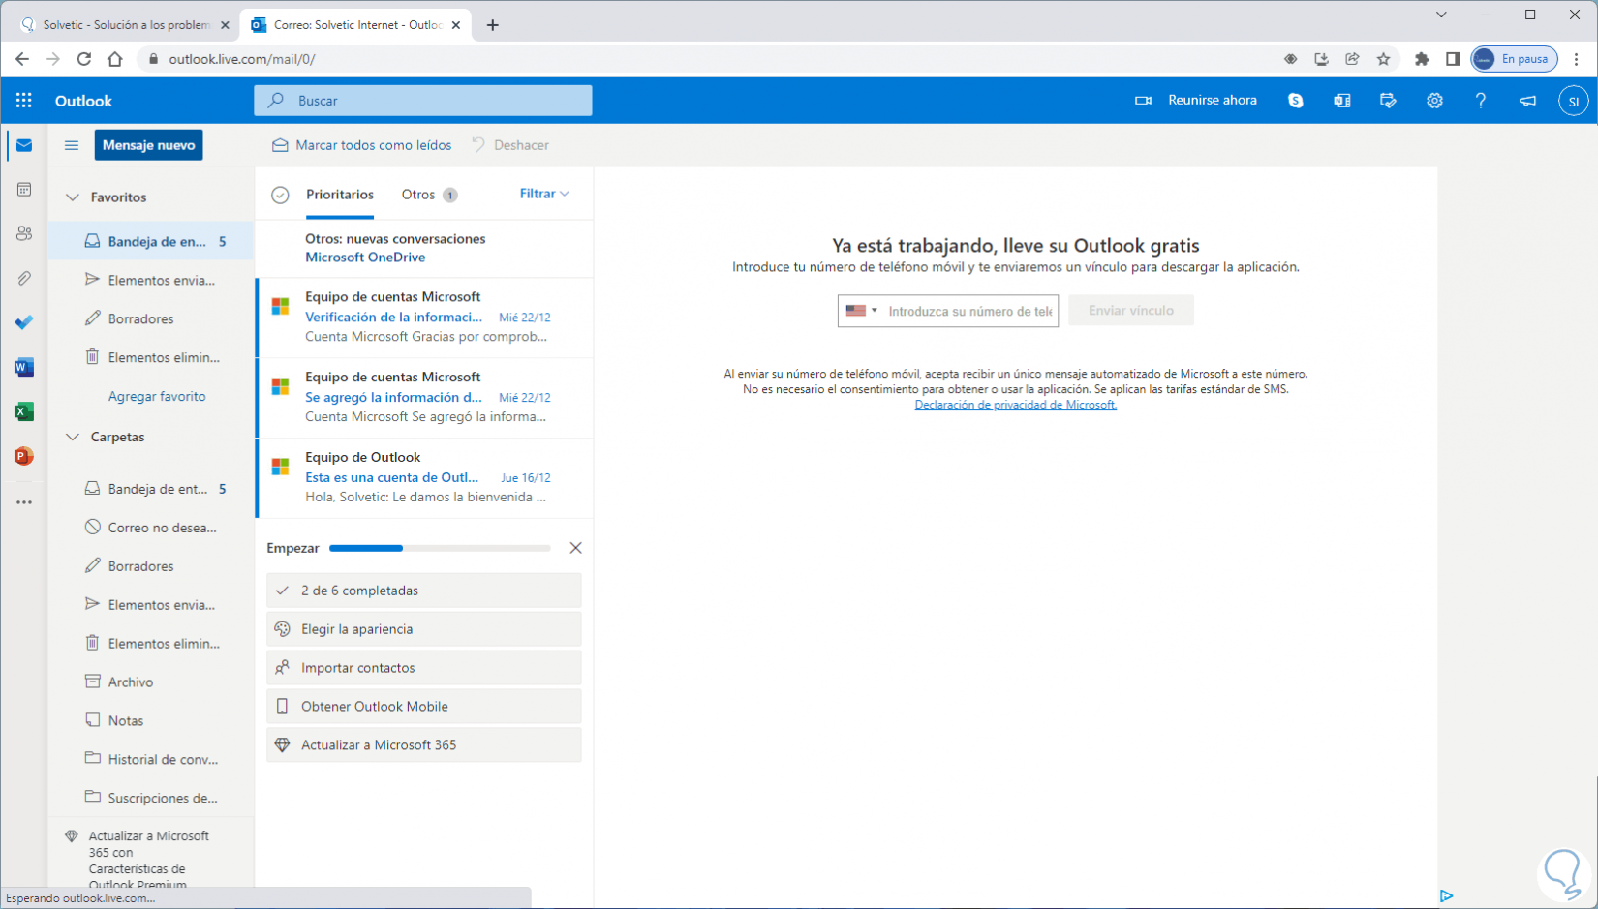
Task: Launch Excel from the left rail
Action: point(24,411)
